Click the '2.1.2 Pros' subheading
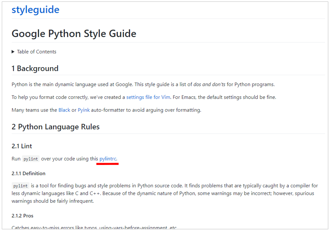Screen dimensions: 329x230 click(22, 216)
